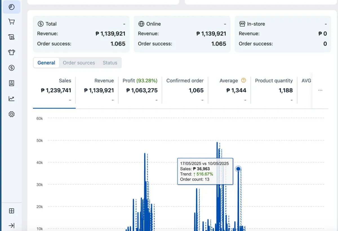Screen dimensions: 338x231
Task: Open the shopping cart orders icon
Action: [x=12, y=22]
